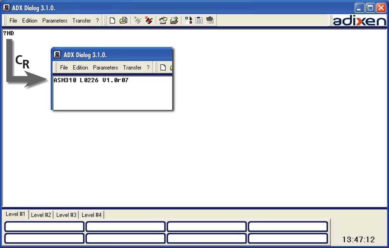Open the Edition menu in main window
The image size is (389, 248).
click(30, 21)
